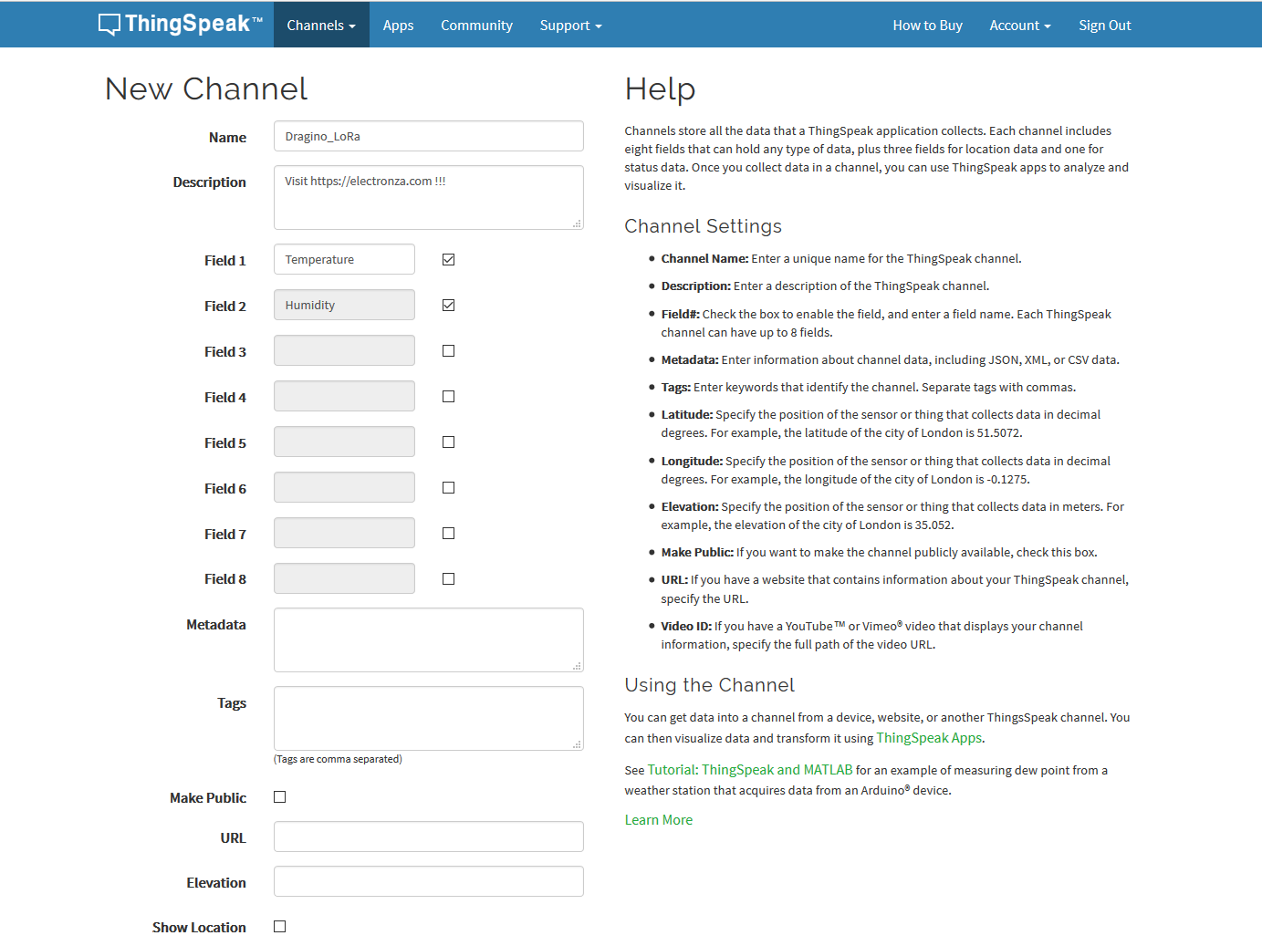Click the Elevation input field
1262x946 pixels.
[428, 881]
